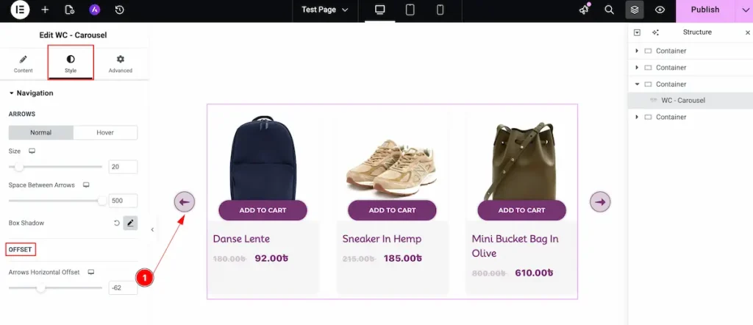
Task: Click the What's New megaphone icon
Action: coord(585,10)
